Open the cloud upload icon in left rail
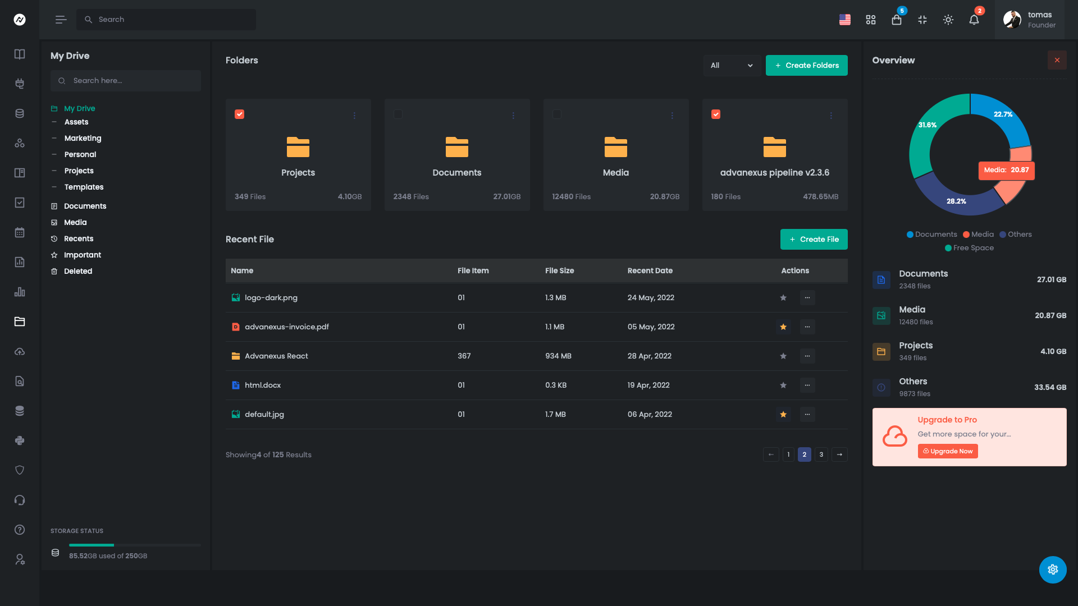 tap(20, 351)
